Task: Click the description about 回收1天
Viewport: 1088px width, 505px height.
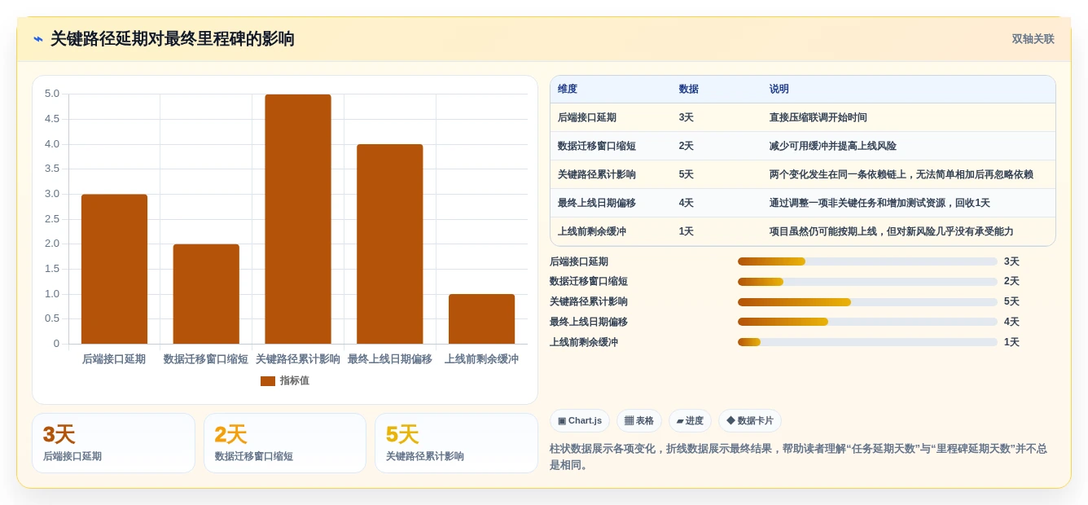Action: pyautogui.click(x=880, y=204)
